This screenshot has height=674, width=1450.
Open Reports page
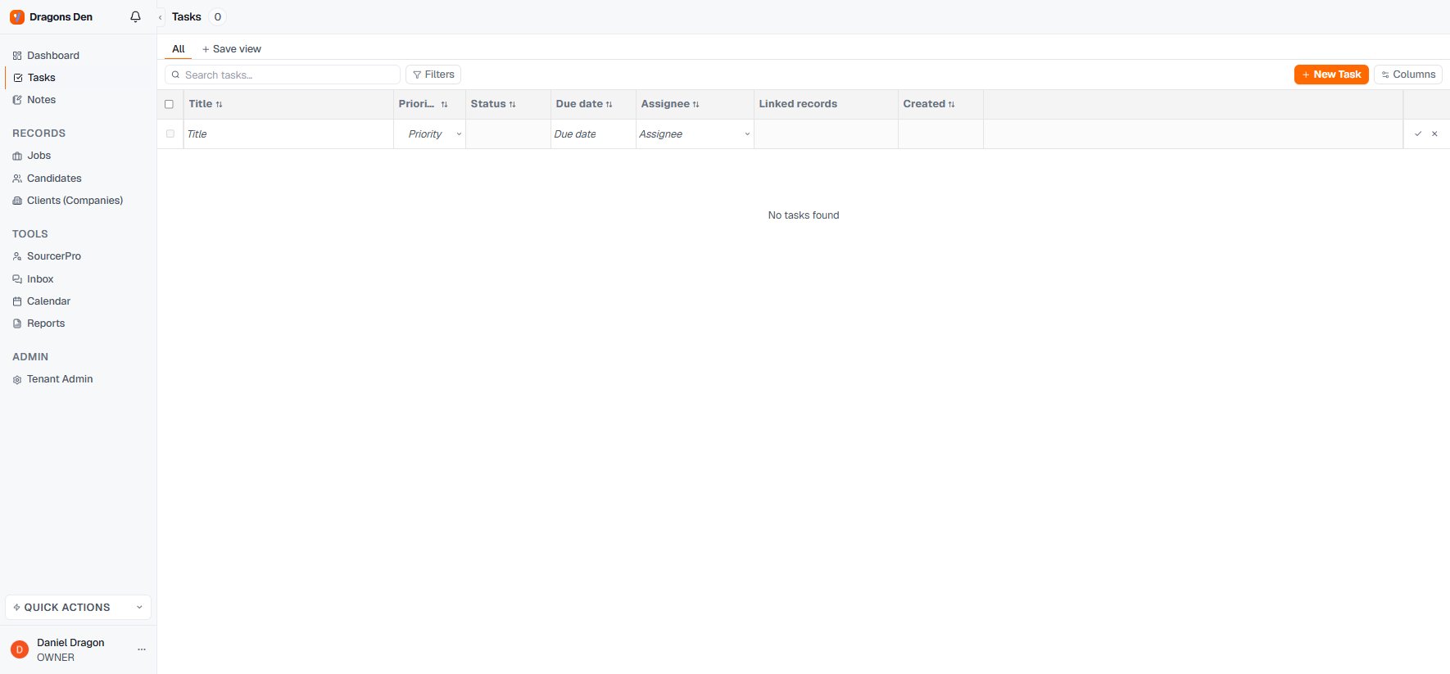pos(46,323)
